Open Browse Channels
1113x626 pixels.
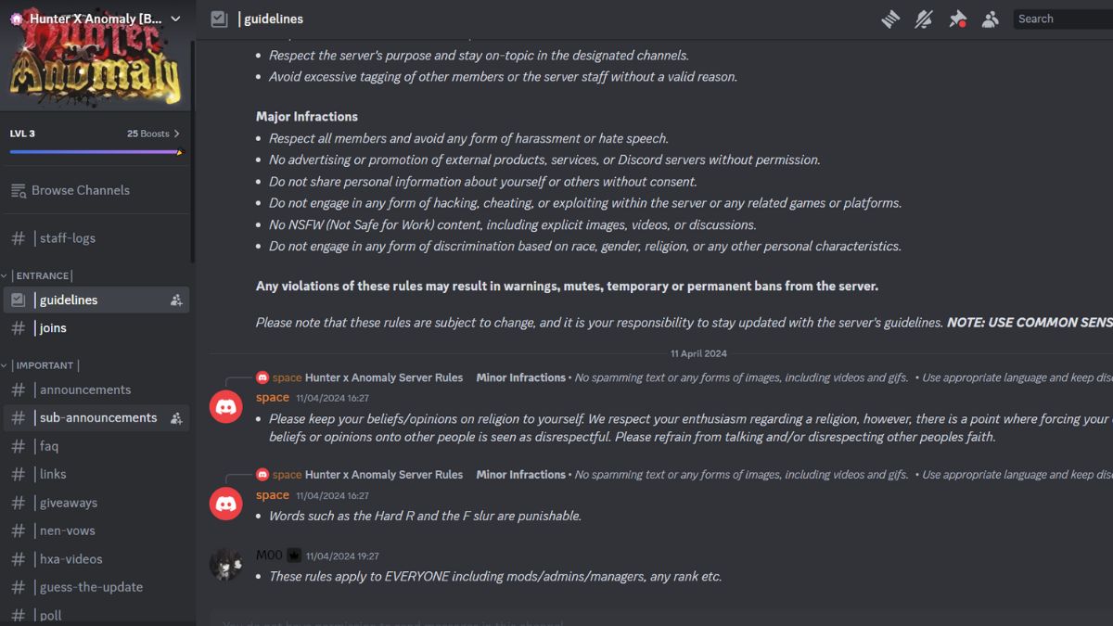(78, 189)
